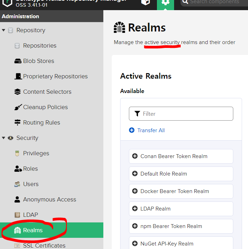The height and width of the screenshot is (249, 248).
Task: Add NuGet API-Key Realm
Action: click(x=181, y=243)
